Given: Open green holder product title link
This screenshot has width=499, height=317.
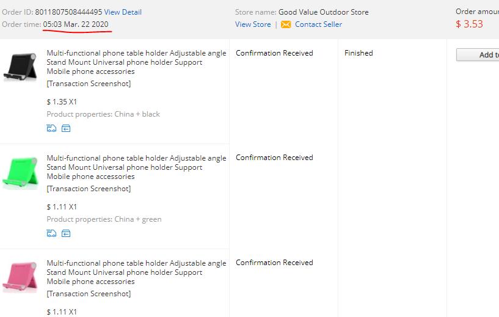Looking at the screenshot, I should 136,167.
